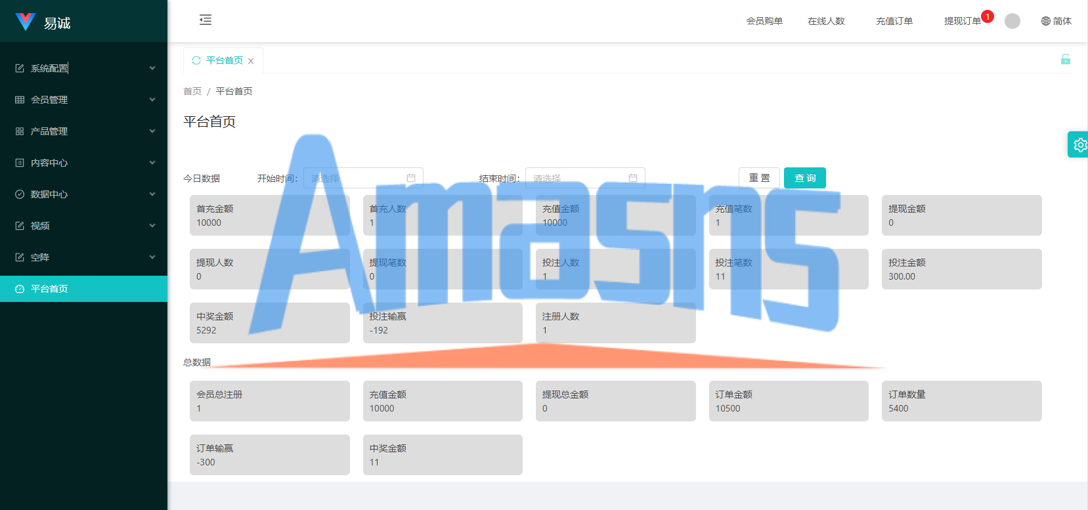Click the 内容中心 document icon
The height and width of the screenshot is (510, 1088).
(20, 163)
